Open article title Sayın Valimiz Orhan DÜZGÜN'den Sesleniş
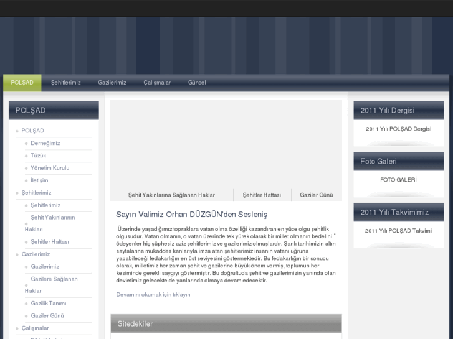 tap(191, 215)
